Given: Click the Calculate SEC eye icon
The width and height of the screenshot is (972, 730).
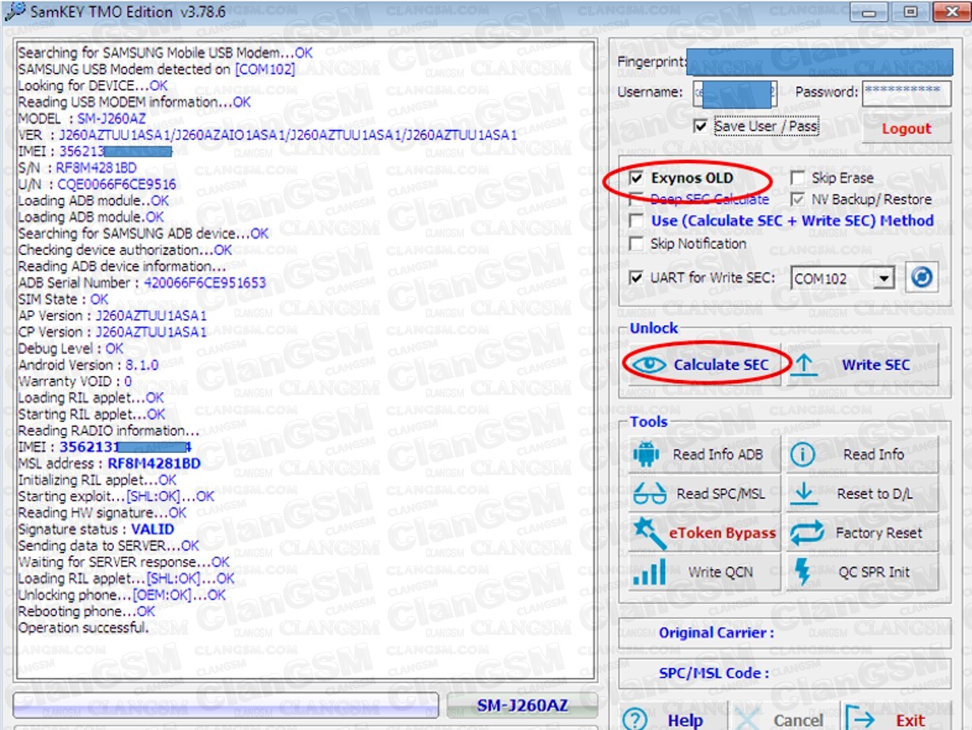Looking at the screenshot, I should 649,364.
